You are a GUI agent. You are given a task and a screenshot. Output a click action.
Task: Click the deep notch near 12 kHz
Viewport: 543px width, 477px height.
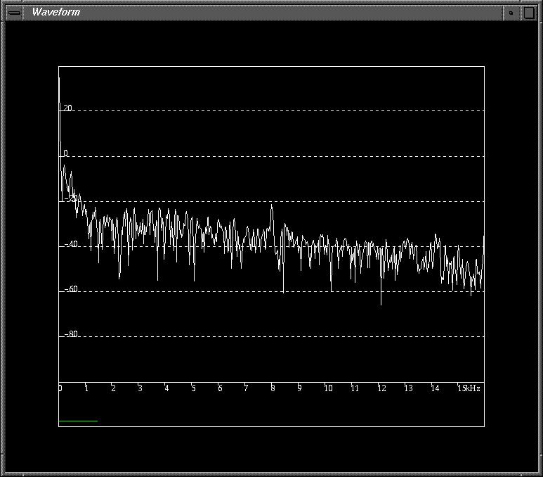[x=381, y=303]
